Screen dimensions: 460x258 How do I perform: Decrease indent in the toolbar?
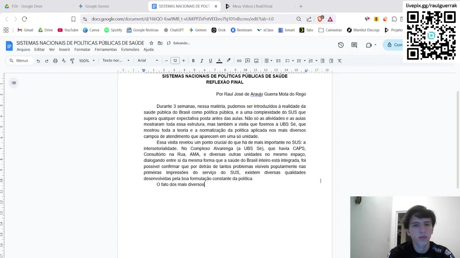tap(322, 61)
